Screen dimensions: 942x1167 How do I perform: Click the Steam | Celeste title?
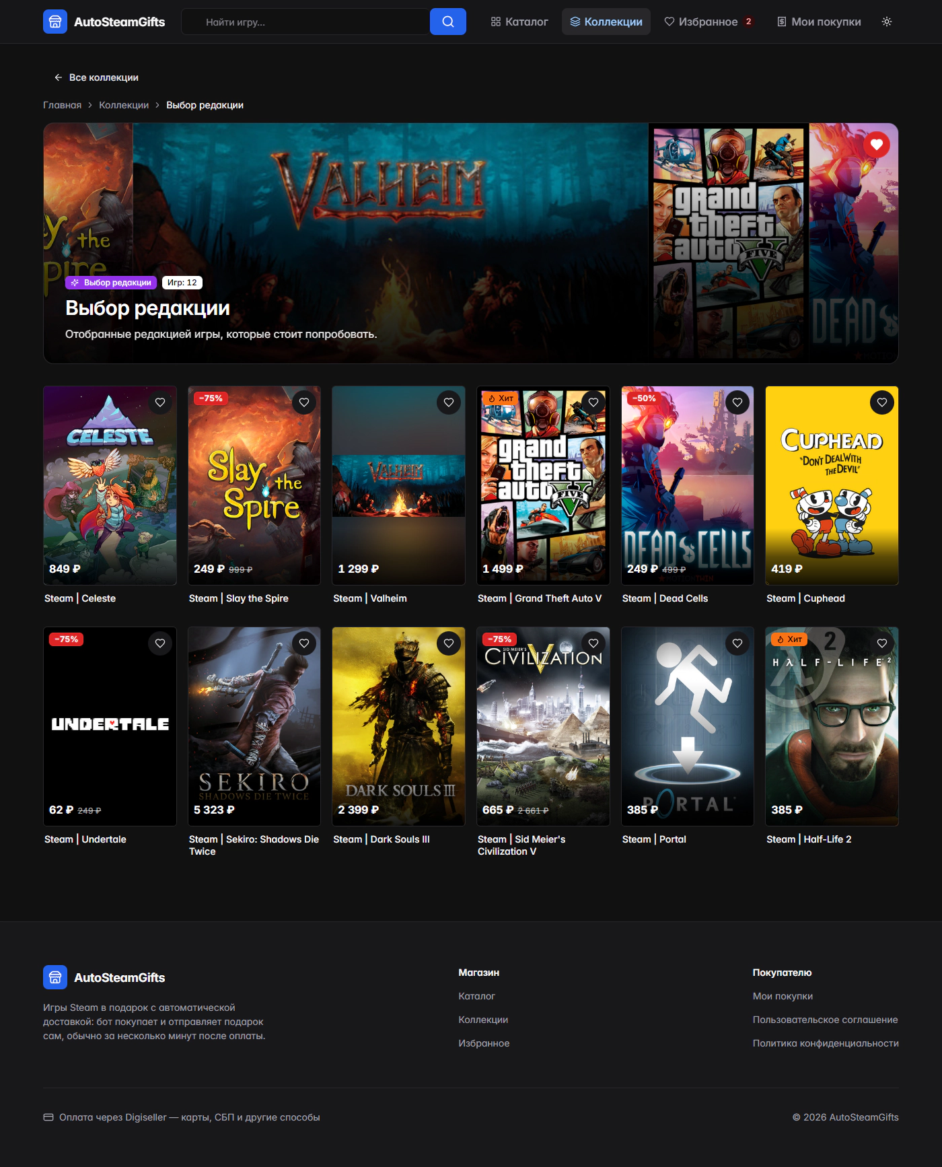pyautogui.click(x=80, y=598)
